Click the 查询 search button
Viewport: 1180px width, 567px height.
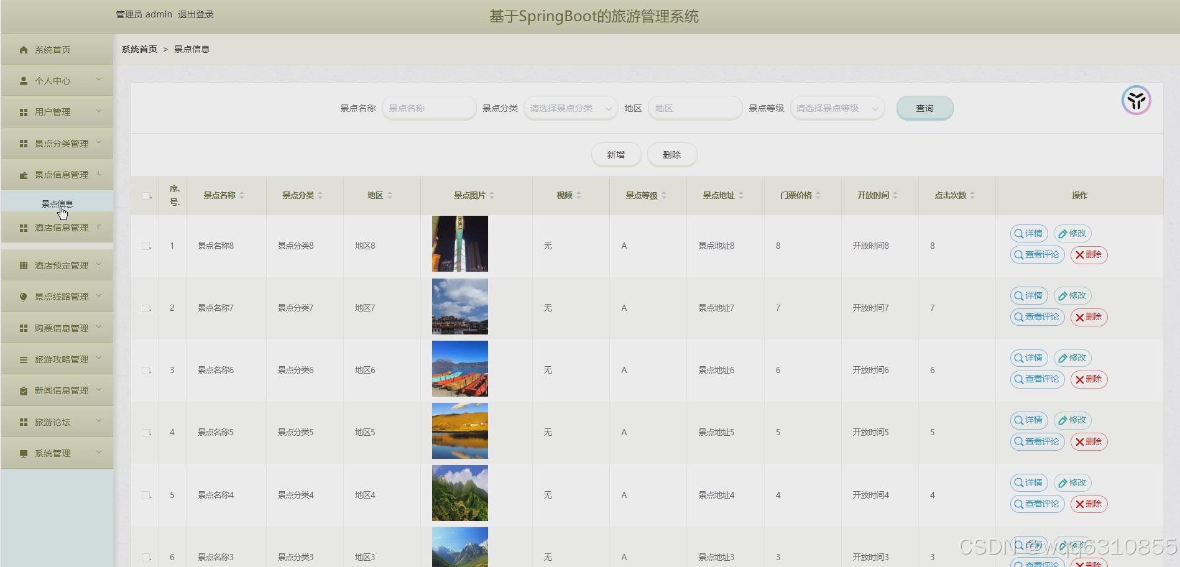point(924,108)
